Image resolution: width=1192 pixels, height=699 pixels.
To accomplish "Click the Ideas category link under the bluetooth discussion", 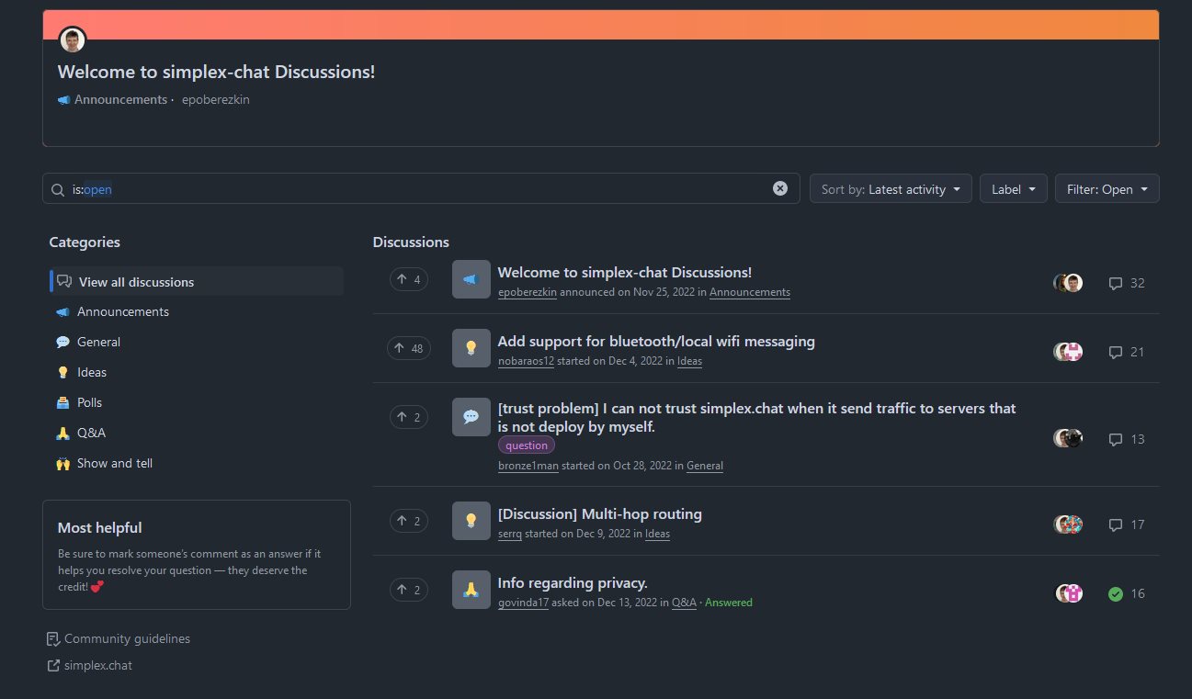I will click(x=689, y=361).
